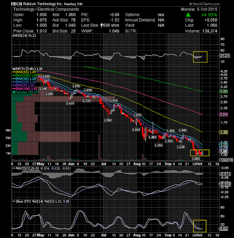Click the 3.650 price label on the chart
This screenshot has width=234, height=238.
(46, 76)
